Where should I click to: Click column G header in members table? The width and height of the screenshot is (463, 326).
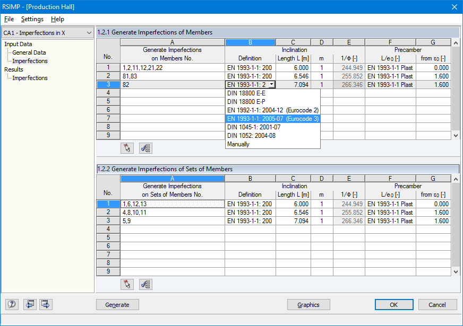coord(433,42)
